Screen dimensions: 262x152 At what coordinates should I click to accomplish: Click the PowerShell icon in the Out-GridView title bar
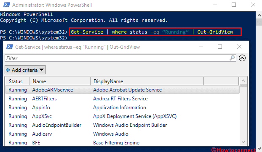coord(10,47)
